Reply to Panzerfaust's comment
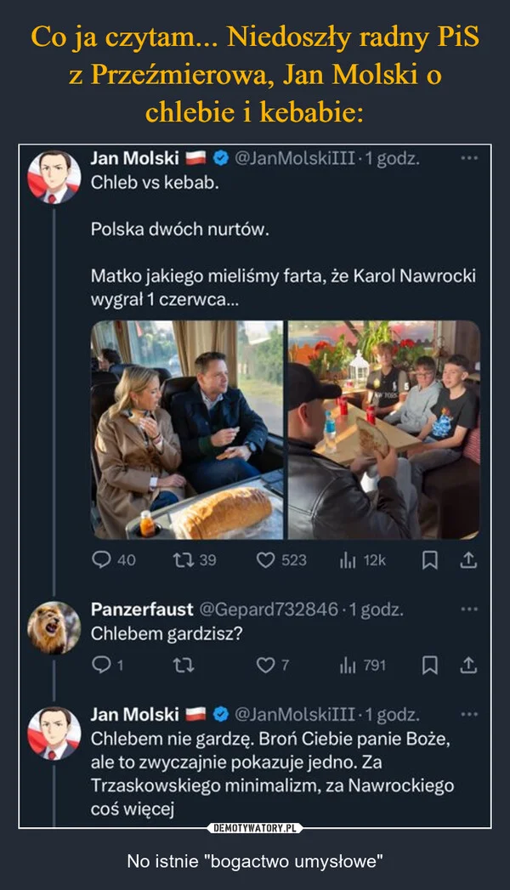 coord(100,666)
